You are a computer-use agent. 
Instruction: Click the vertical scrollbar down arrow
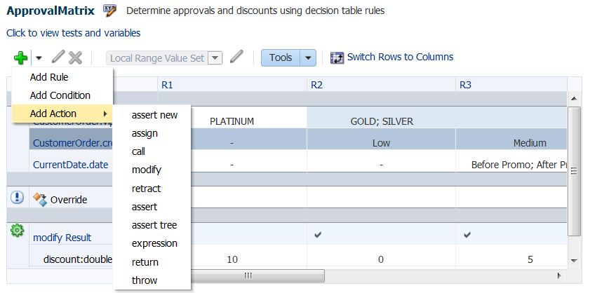[574, 261]
